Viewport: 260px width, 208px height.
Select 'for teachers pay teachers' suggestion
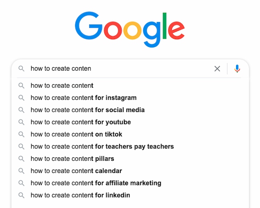[x=102, y=147]
